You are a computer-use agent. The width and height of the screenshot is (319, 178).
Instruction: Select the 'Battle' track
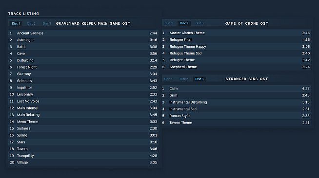(83, 47)
